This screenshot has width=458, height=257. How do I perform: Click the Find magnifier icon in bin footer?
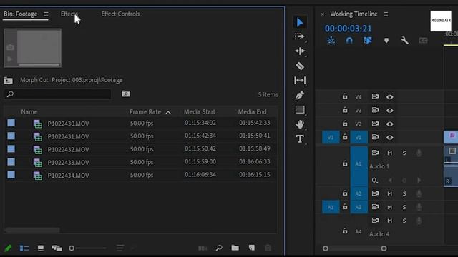tap(219, 248)
